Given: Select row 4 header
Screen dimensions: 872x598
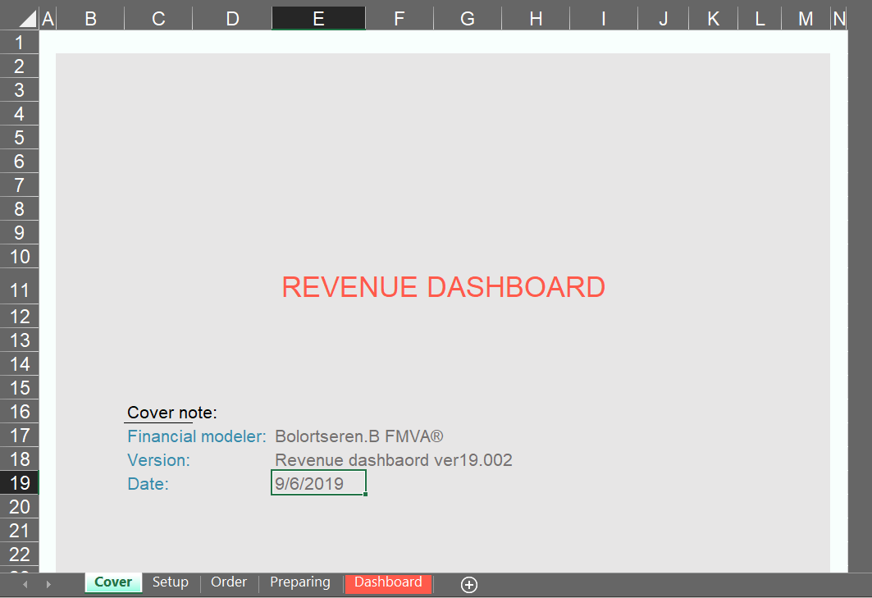Looking at the screenshot, I should pos(20,114).
